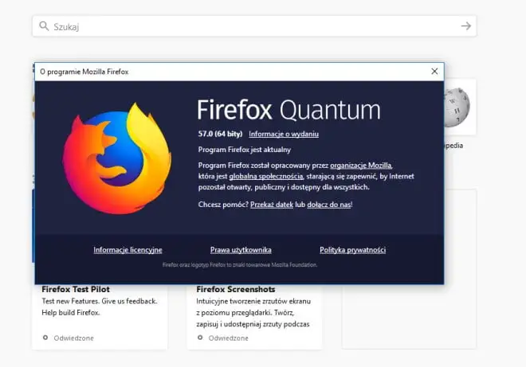
Task: Click the visited icon under Firefox Test Pilot
Action: (45, 338)
